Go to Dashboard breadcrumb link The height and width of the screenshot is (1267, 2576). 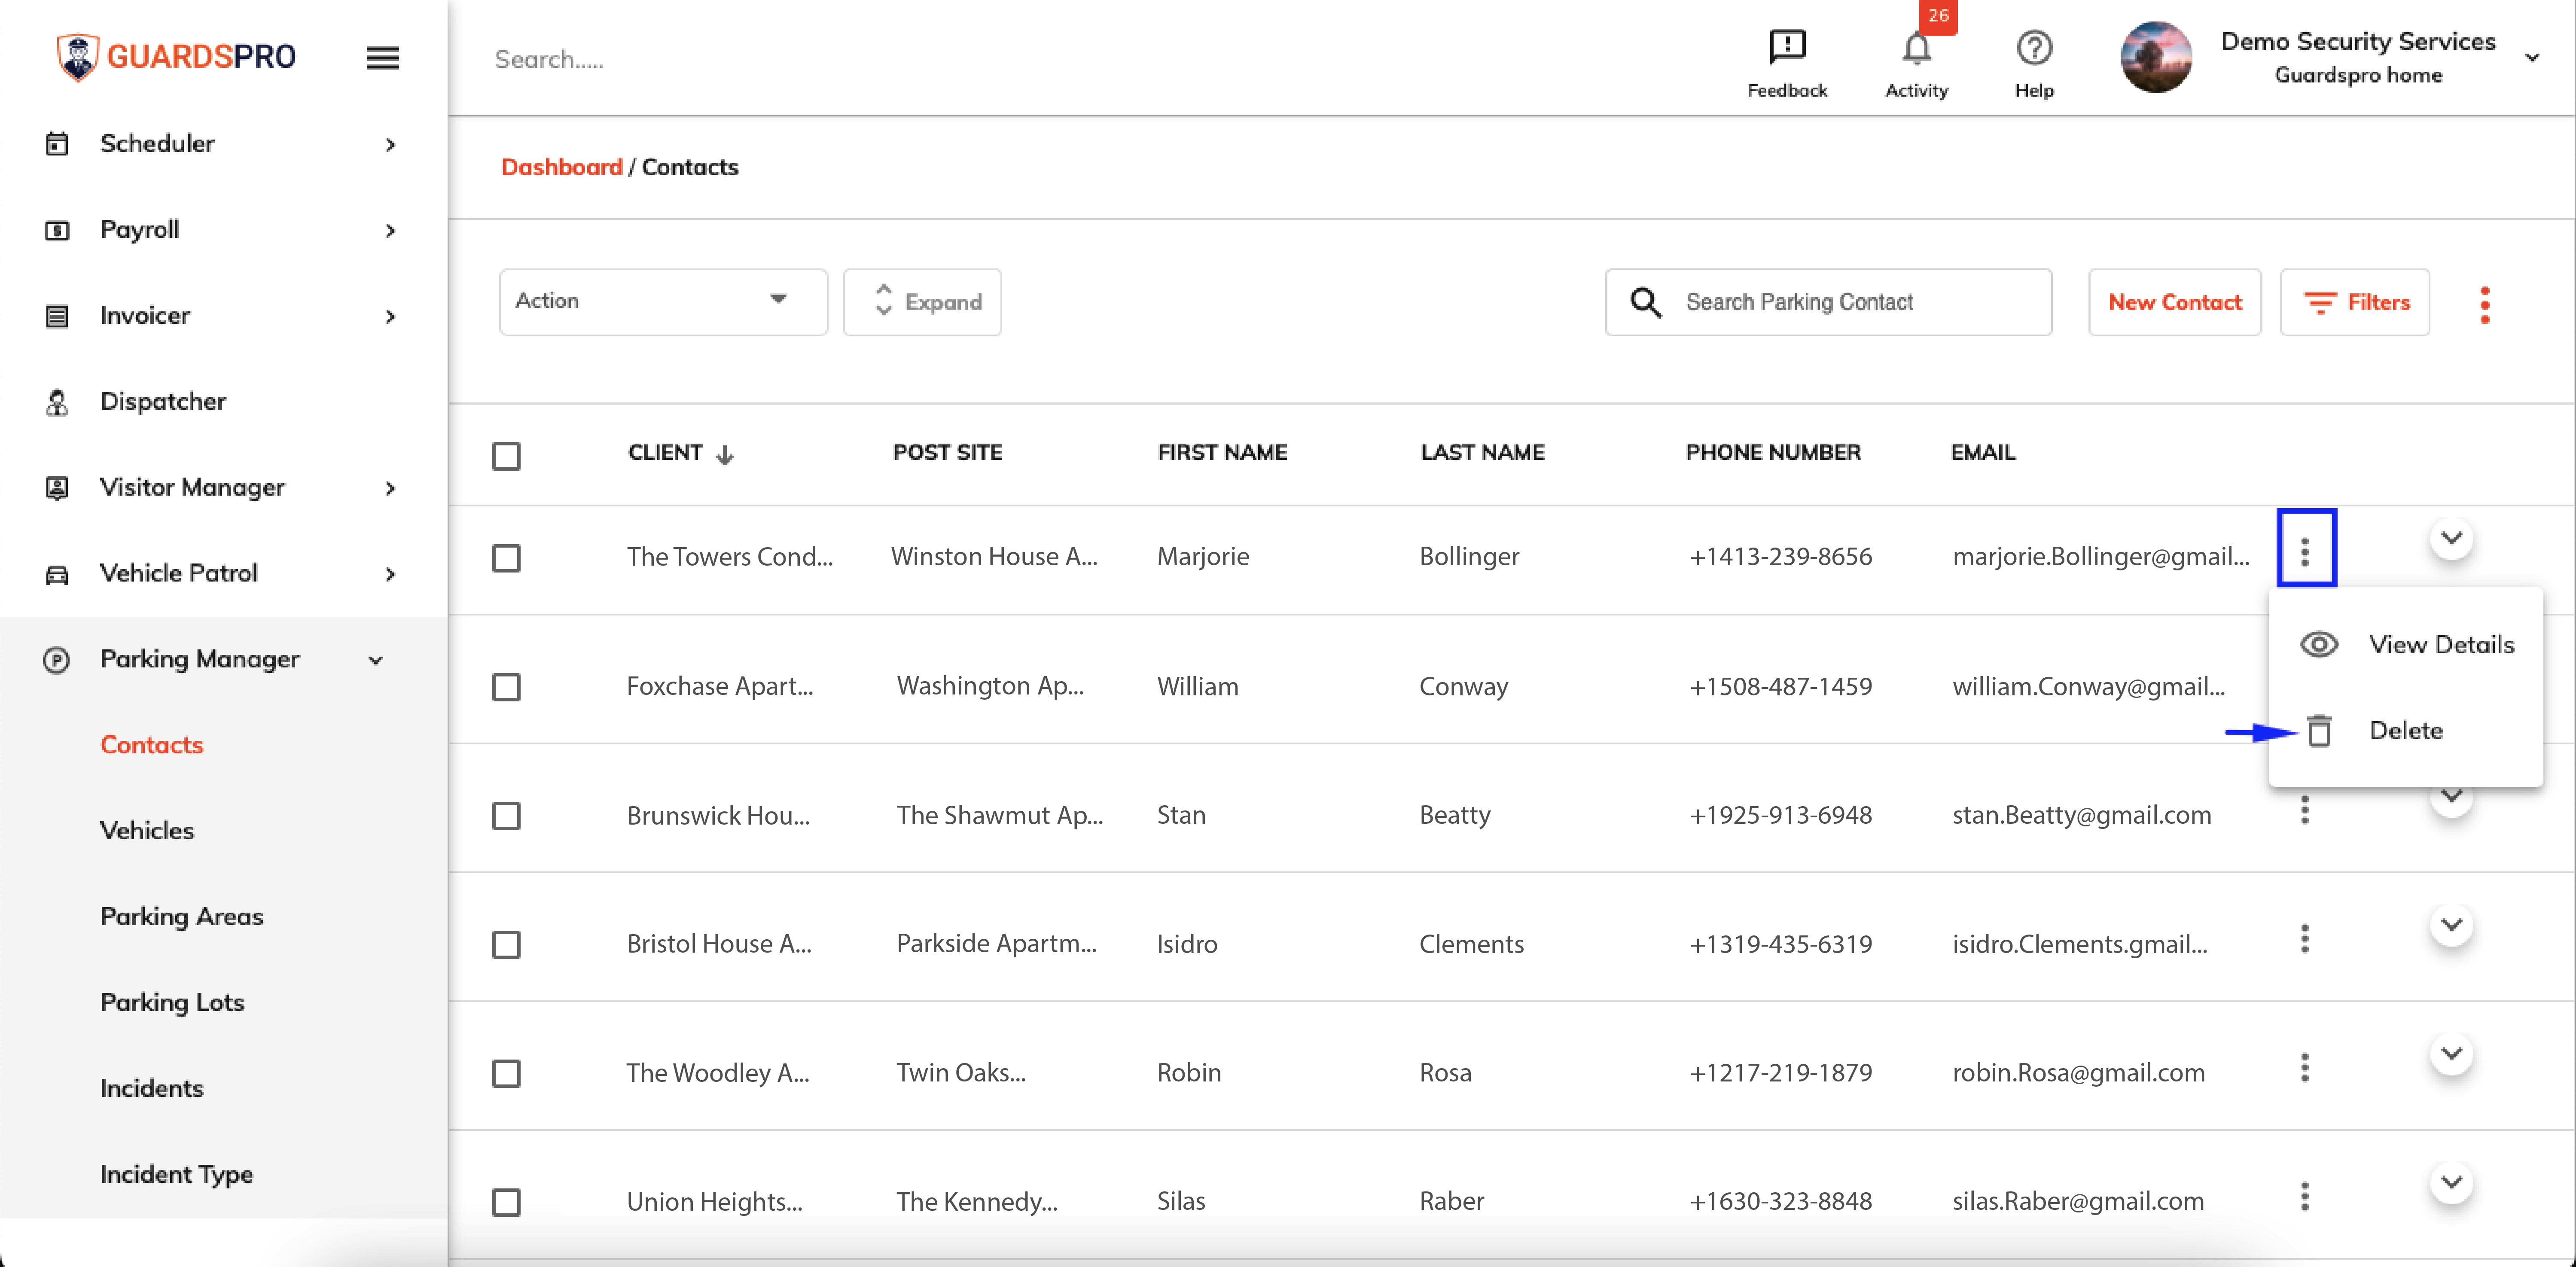(561, 167)
